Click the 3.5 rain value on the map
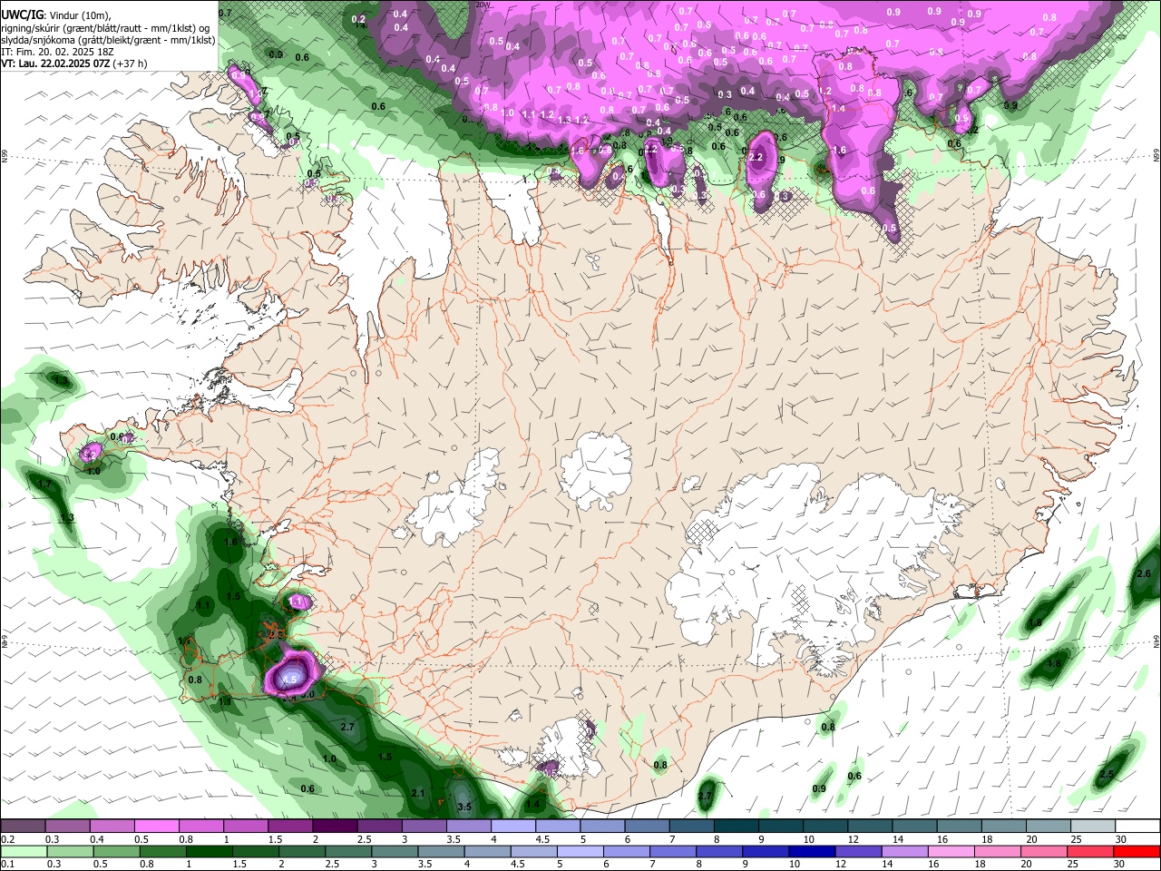 click(x=464, y=807)
